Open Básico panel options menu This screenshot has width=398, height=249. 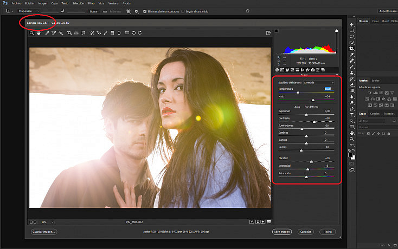[337, 75]
